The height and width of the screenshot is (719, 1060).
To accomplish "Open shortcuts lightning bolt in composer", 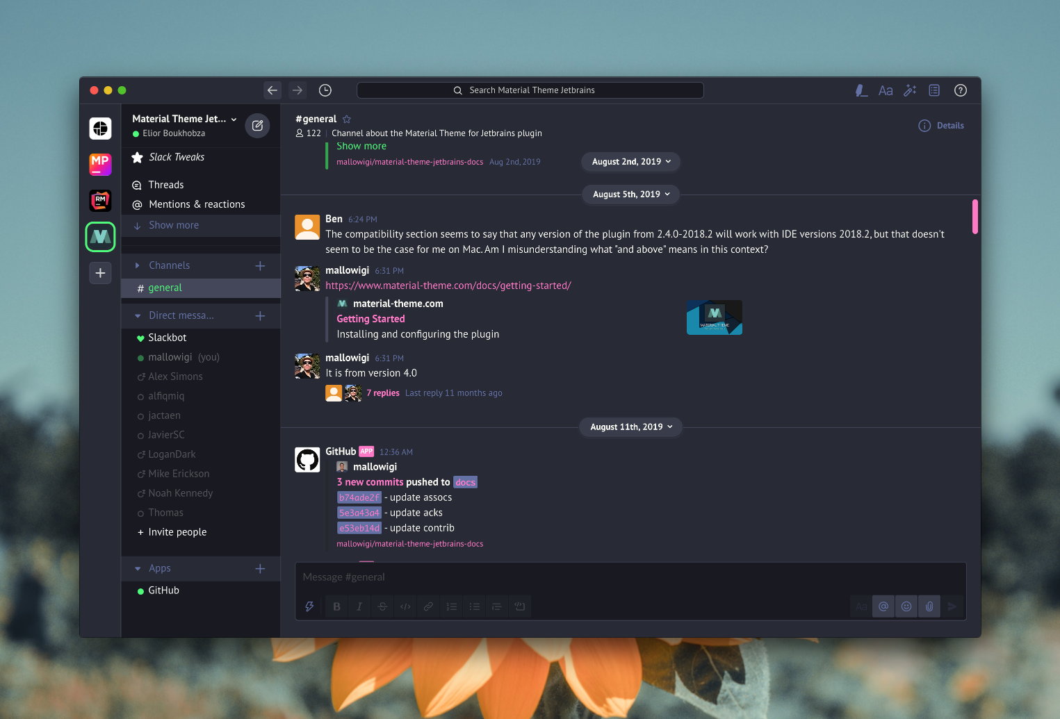I will (310, 606).
